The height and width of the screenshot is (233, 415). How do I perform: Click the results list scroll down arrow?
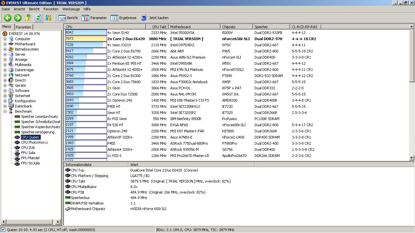pos(412,158)
